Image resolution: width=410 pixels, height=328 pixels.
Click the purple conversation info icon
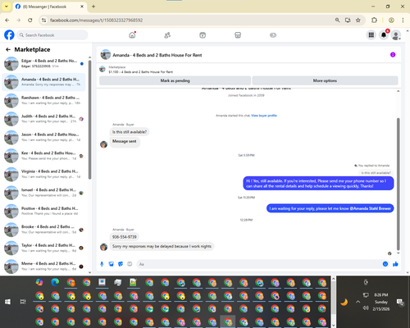393,55
